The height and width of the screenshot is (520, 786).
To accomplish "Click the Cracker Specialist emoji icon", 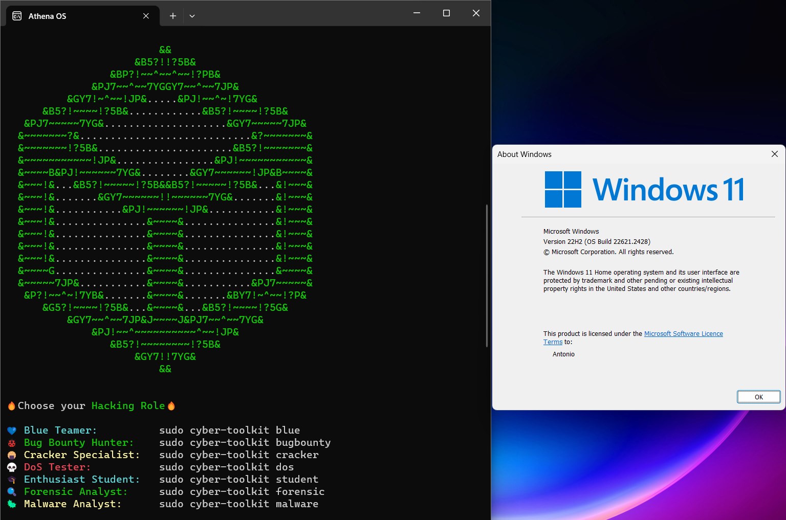I will [11, 455].
